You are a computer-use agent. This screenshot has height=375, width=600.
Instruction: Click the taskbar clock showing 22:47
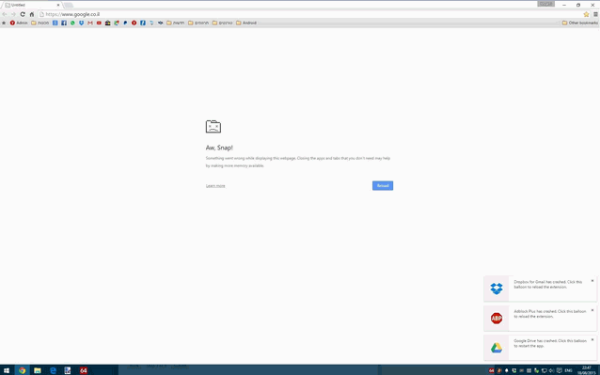pos(586,370)
